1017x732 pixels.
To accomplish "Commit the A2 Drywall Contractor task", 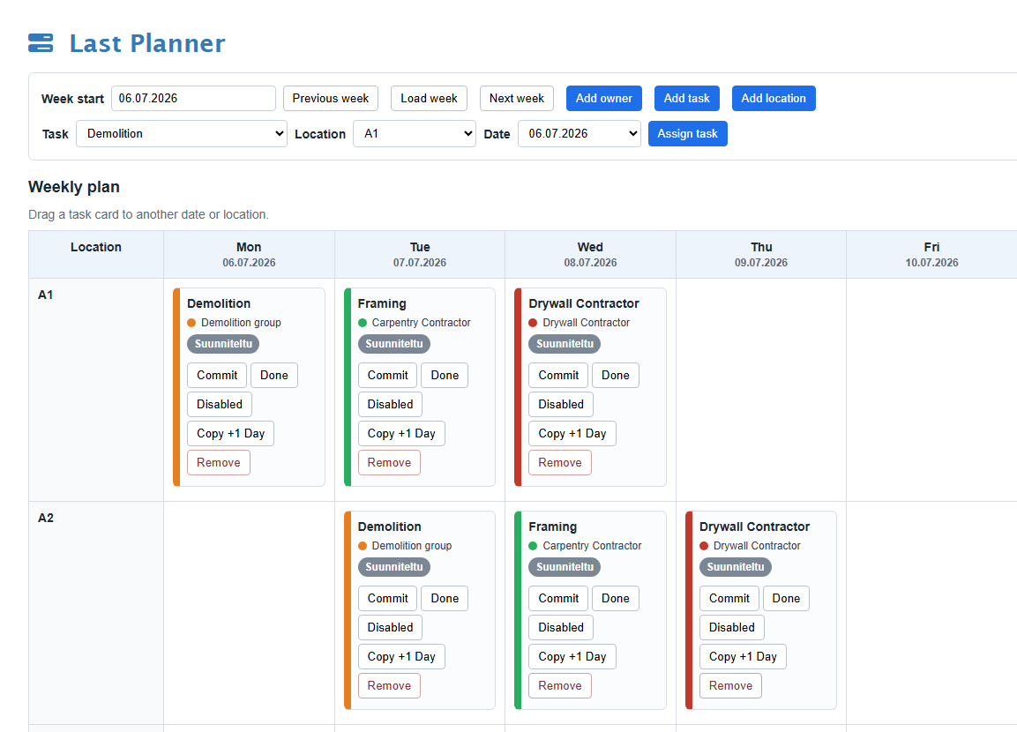I will tap(729, 599).
